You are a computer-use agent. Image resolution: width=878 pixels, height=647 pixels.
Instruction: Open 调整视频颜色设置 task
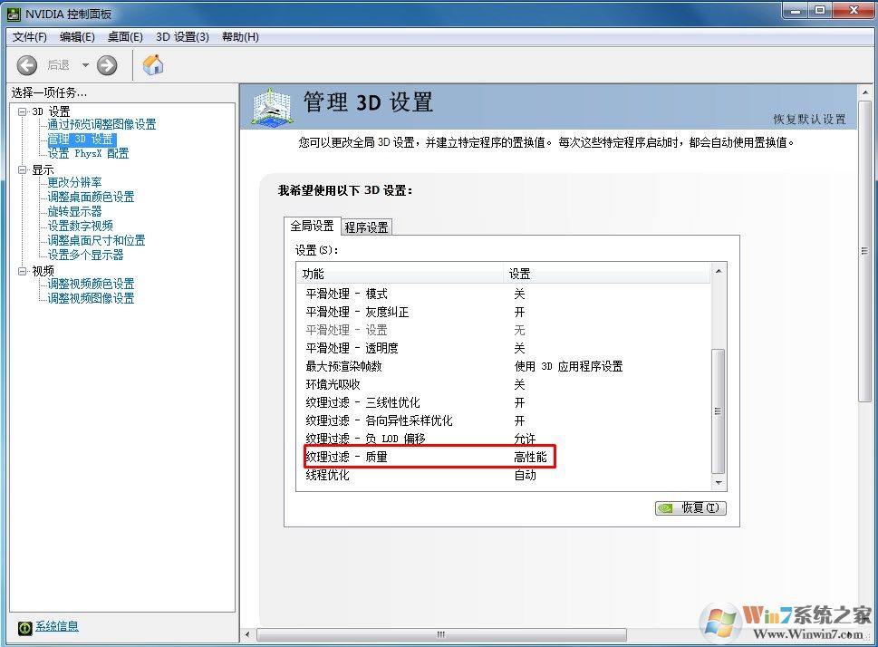91,284
